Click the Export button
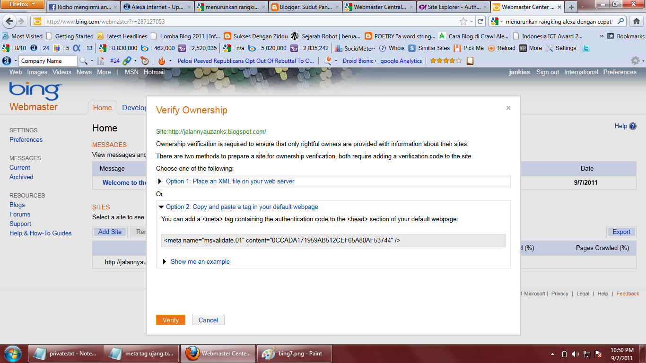646x363 pixels. [621, 232]
